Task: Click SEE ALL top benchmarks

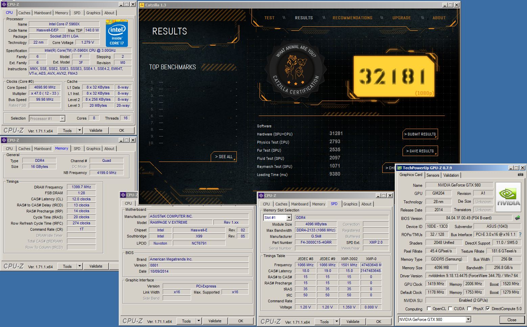Action: pyautogui.click(x=224, y=157)
